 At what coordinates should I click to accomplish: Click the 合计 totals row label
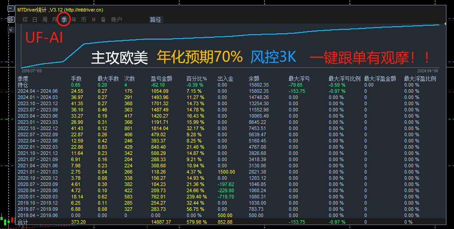[x=23, y=222]
